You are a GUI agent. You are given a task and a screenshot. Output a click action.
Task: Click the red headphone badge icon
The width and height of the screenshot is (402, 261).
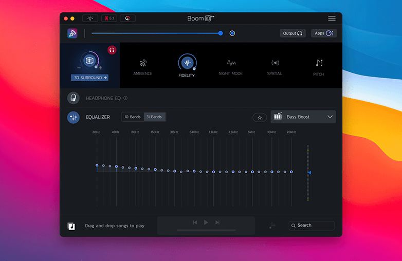(x=112, y=50)
